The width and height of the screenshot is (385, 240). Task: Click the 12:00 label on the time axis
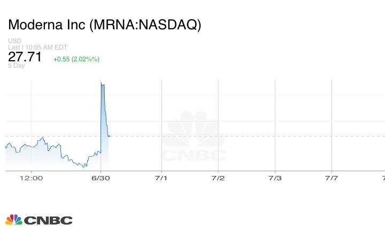point(32,178)
